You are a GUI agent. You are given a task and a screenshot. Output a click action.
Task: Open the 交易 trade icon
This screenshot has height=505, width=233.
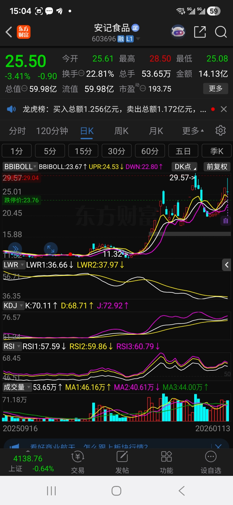78,462
